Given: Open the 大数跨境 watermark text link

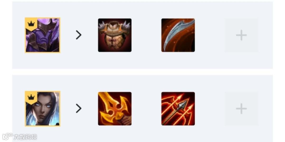Looking at the screenshot, I should 25,137.
